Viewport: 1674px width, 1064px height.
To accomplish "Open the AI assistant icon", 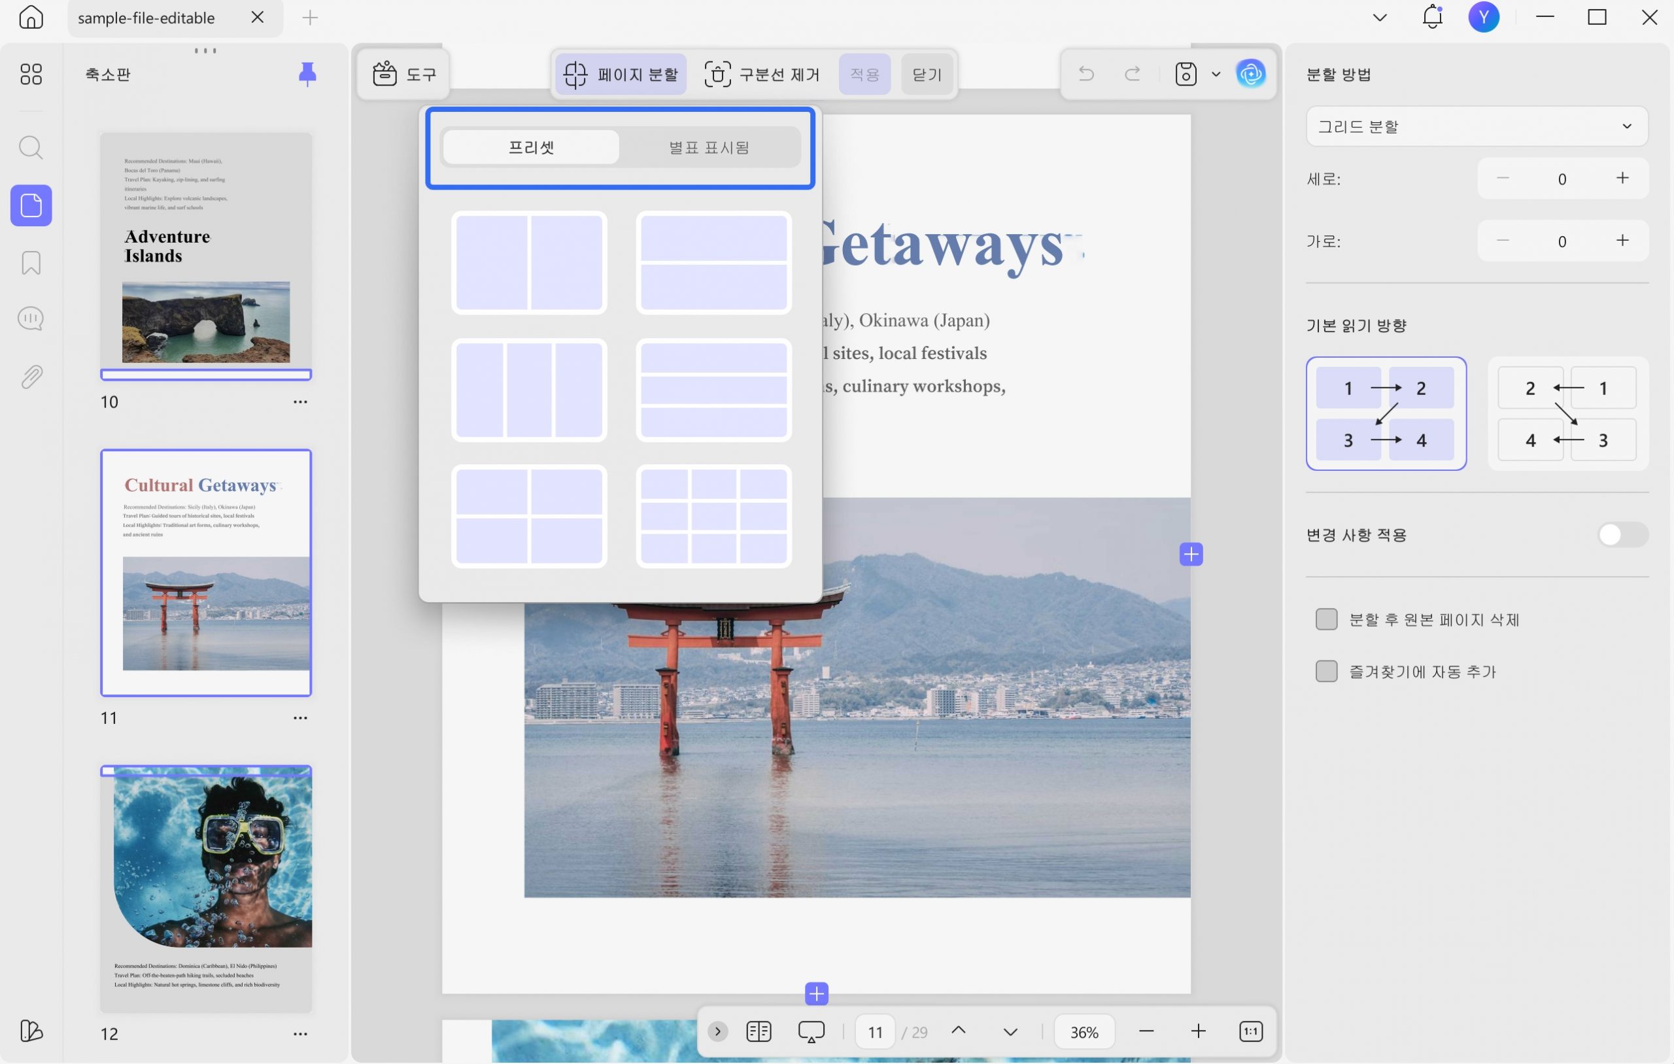I will point(1251,74).
